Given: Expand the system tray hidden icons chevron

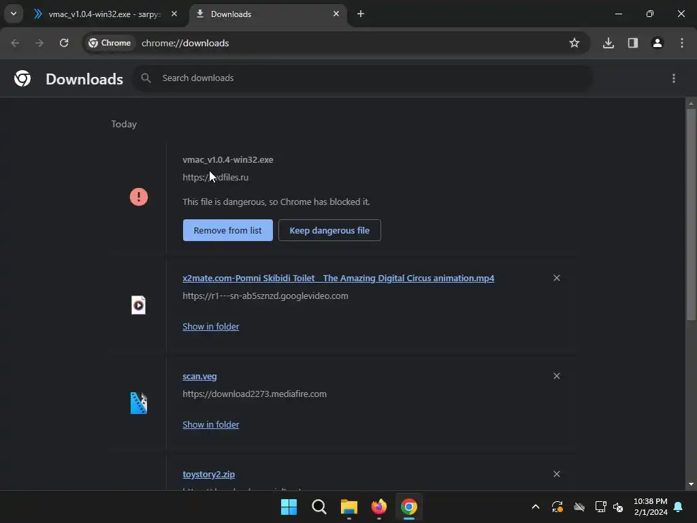Looking at the screenshot, I should pos(536,507).
